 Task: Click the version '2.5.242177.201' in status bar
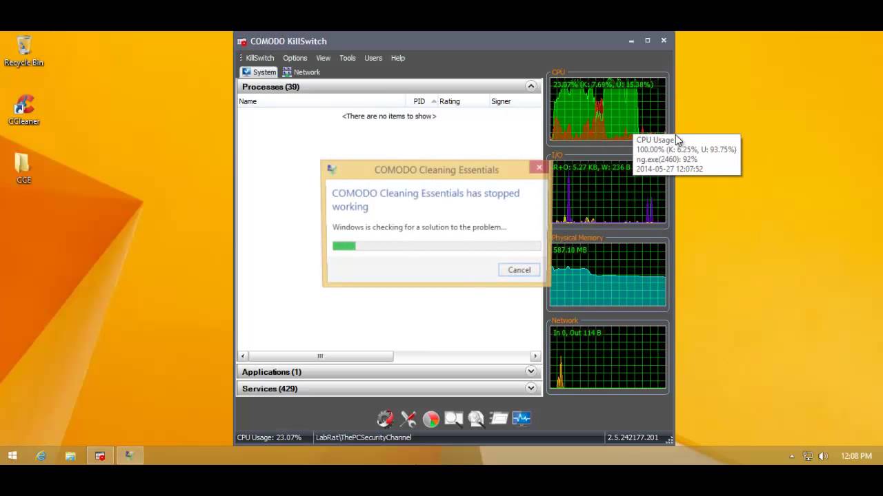click(x=633, y=437)
